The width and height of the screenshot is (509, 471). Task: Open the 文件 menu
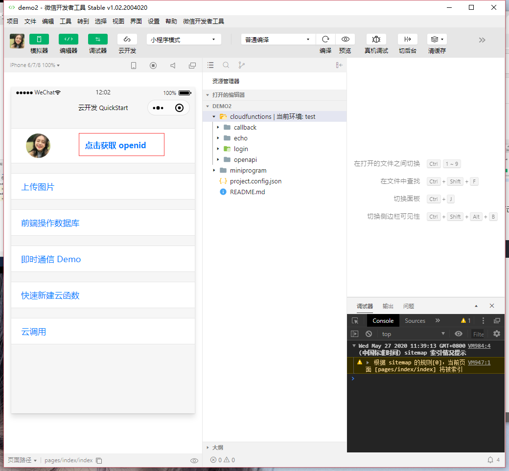coord(30,22)
